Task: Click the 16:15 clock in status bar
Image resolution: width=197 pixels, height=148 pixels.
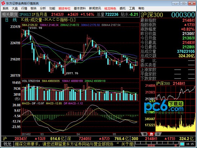Action: [190, 144]
